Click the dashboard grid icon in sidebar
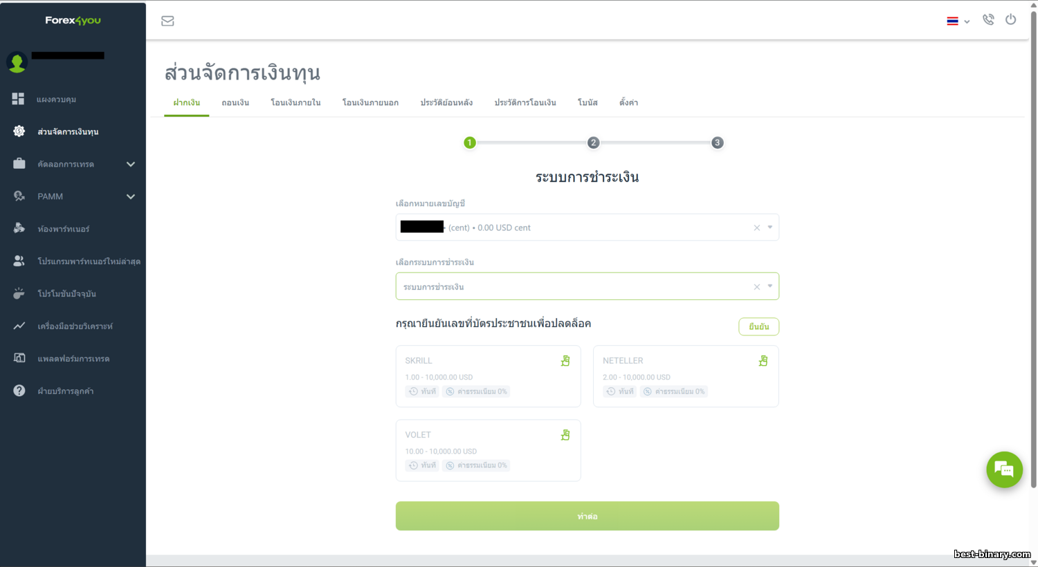1038x567 pixels. [x=19, y=99]
